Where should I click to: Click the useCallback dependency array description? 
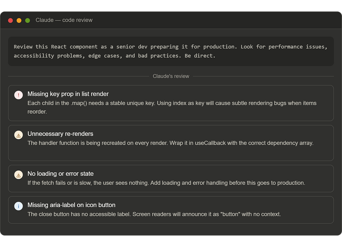click(x=170, y=143)
